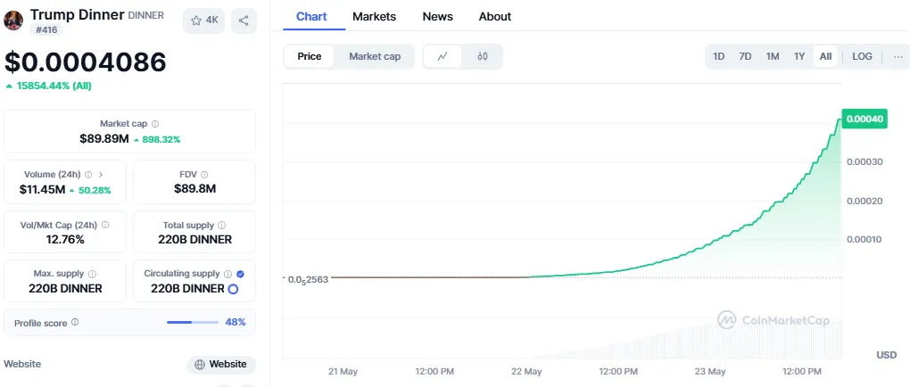Switch to candlestick chart icon
Viewport: 910px width, 387px height.
coord(483,57)
